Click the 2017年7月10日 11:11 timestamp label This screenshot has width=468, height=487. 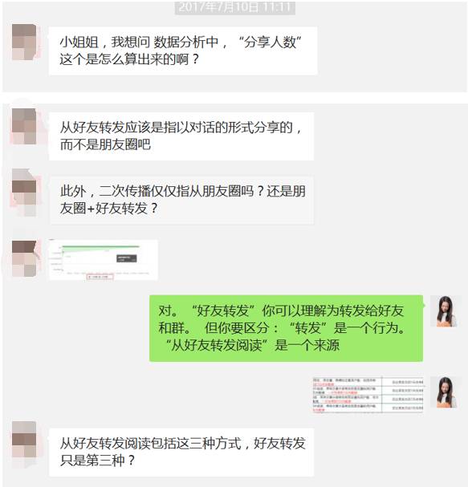[234, 7]
